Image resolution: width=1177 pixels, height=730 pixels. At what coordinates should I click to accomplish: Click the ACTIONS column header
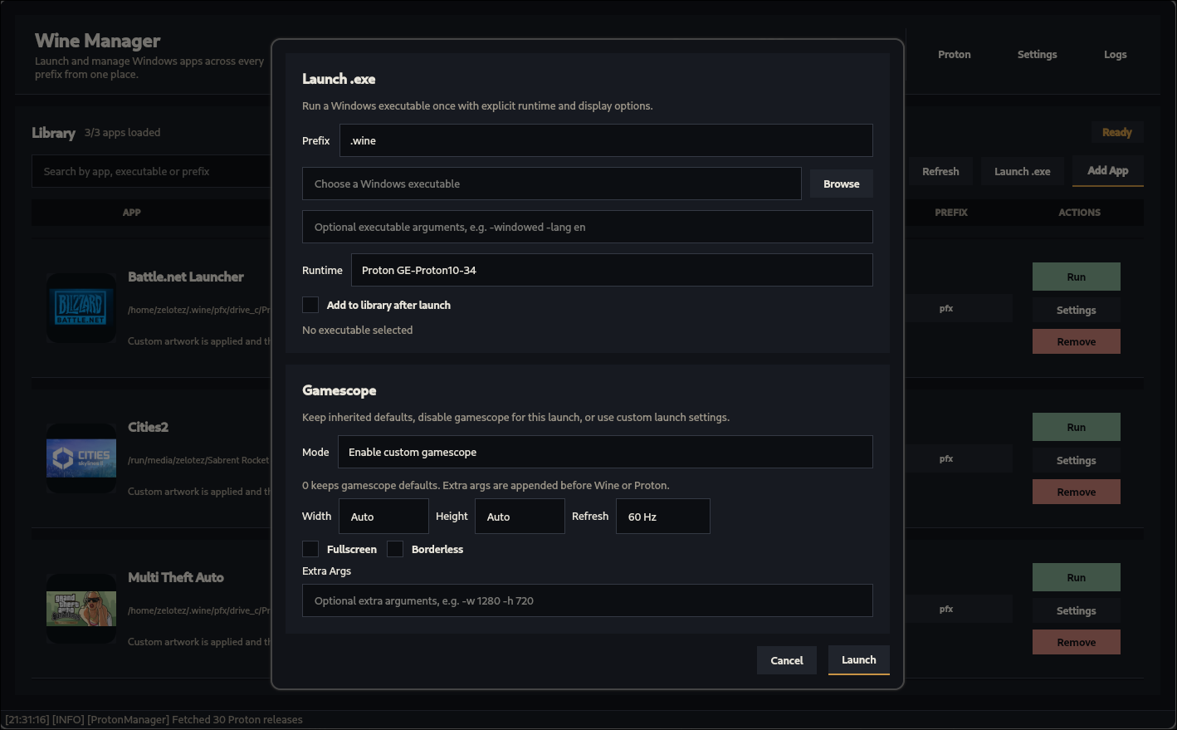1079,213
